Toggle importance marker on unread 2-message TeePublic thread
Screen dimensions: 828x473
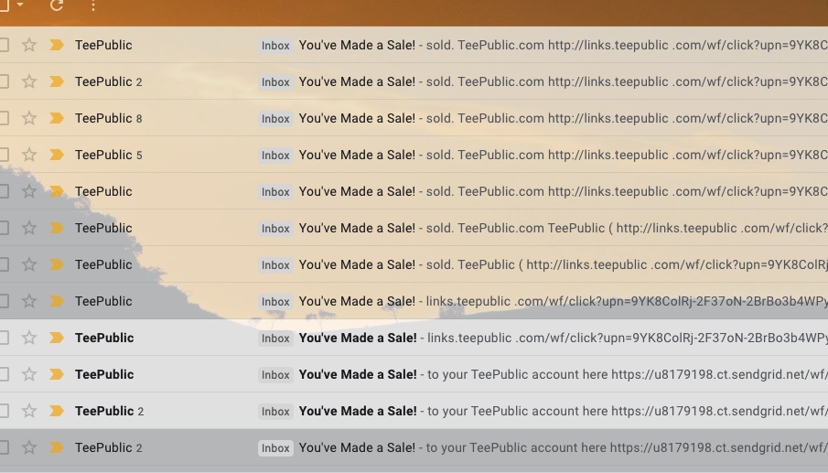[x=57, y=411]
